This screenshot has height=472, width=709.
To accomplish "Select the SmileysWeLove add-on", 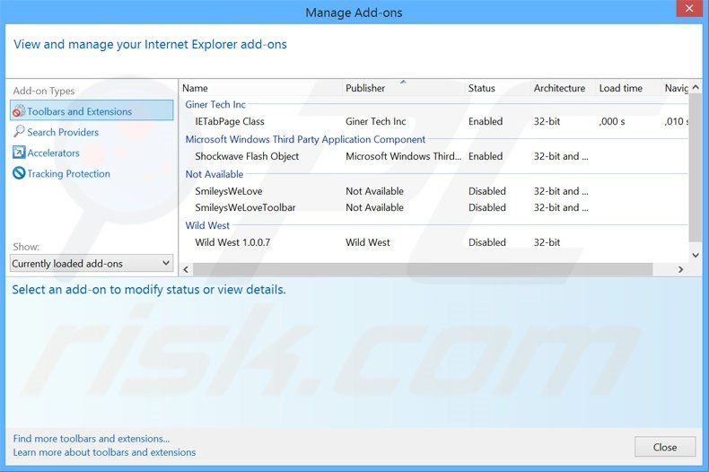I will pos(229,191).
